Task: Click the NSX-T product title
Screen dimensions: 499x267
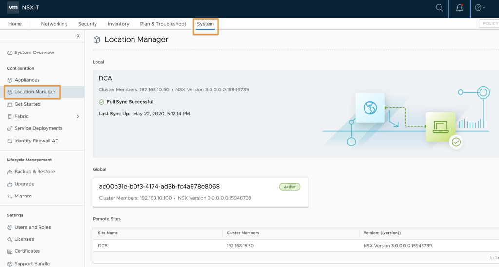Action: click(31, 8)
